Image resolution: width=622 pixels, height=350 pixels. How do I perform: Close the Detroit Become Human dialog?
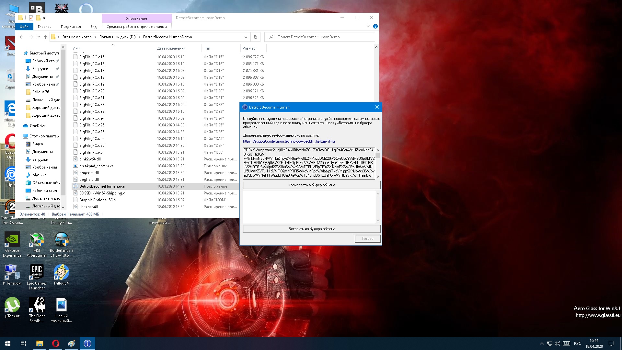[377, 107]
